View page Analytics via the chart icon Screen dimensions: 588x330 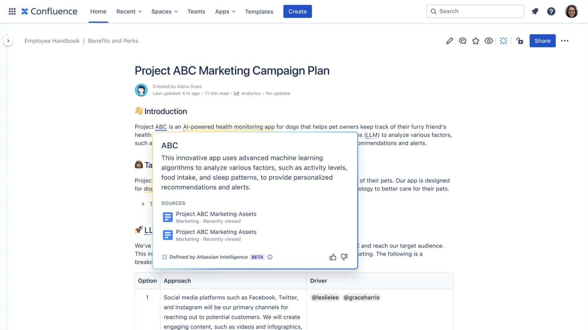click(x=247, y=93)
